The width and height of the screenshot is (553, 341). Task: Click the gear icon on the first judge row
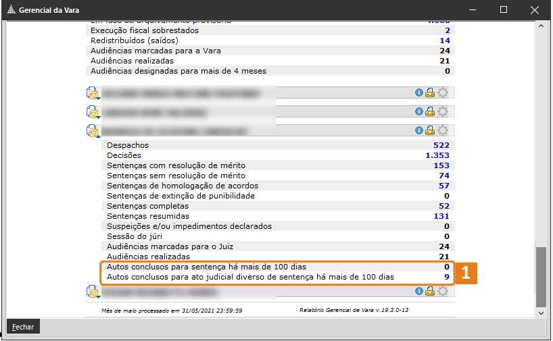point(443,93)
